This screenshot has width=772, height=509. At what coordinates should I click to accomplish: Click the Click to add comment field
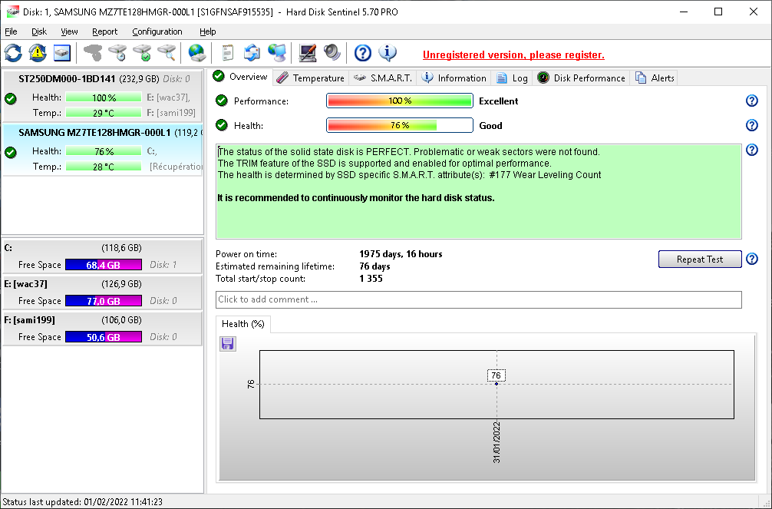click(x=479, y=299)
